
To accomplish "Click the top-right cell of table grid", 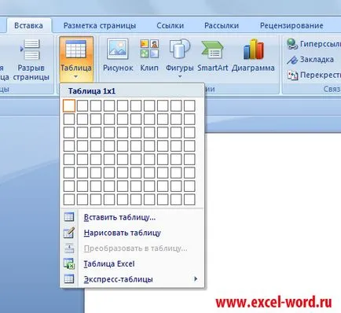I will (x=189, y=105).
